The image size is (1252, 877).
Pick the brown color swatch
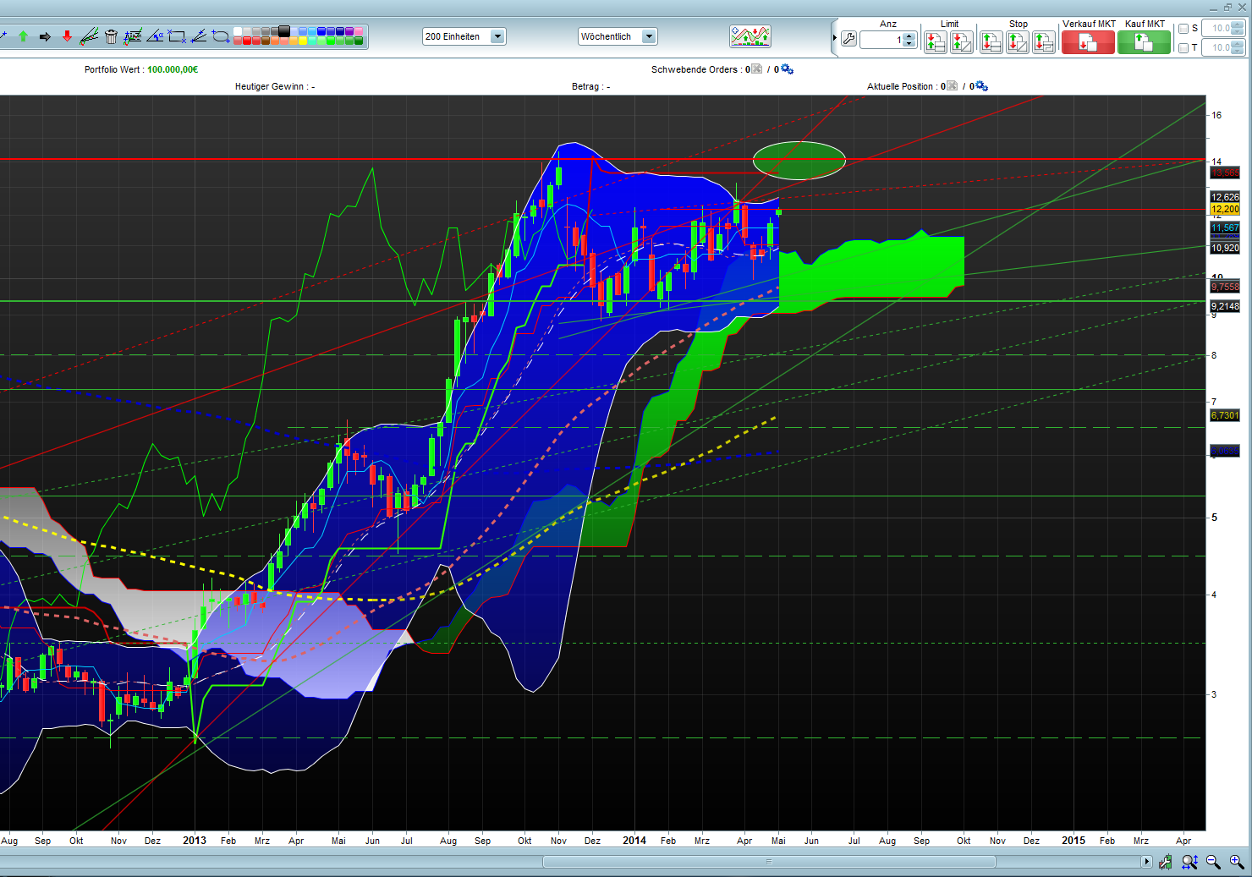[266, 41]
